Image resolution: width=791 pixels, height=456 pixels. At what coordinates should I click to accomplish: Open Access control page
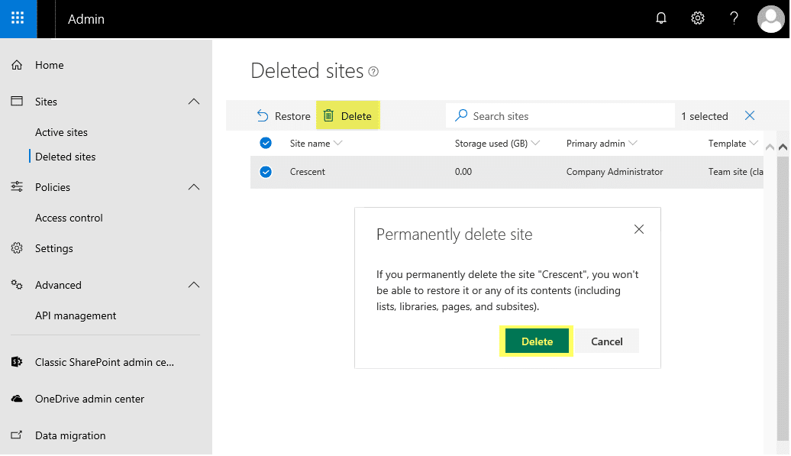[69, 218]
